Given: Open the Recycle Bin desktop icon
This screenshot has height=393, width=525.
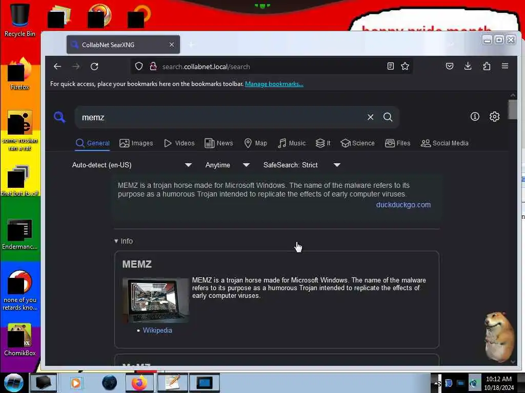Looking at the screenshot, I should pos(20,20).
